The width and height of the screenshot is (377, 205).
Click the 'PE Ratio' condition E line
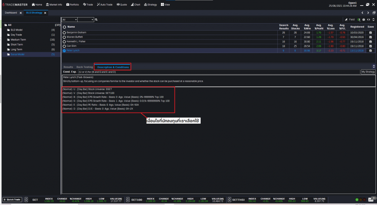tap(101, 105)
